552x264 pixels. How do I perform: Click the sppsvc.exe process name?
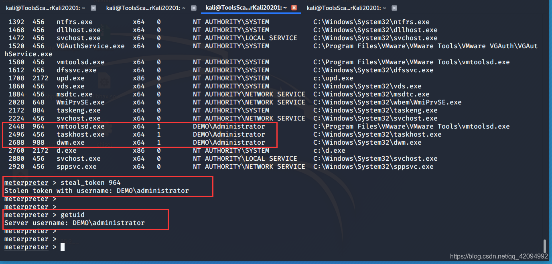pyautogui.click(x=77, y=166)
